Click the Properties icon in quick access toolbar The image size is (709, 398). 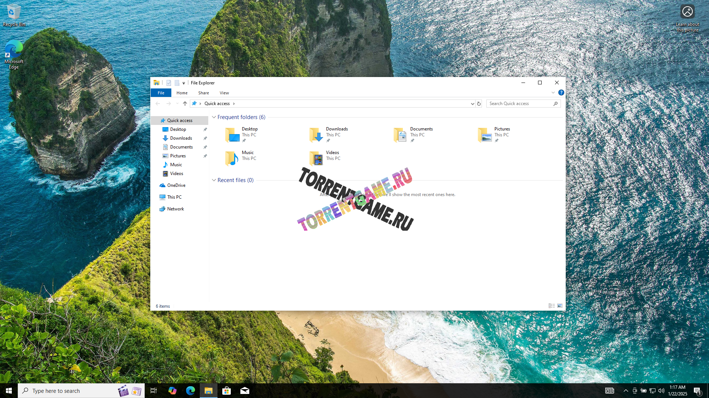pos(169,83)
